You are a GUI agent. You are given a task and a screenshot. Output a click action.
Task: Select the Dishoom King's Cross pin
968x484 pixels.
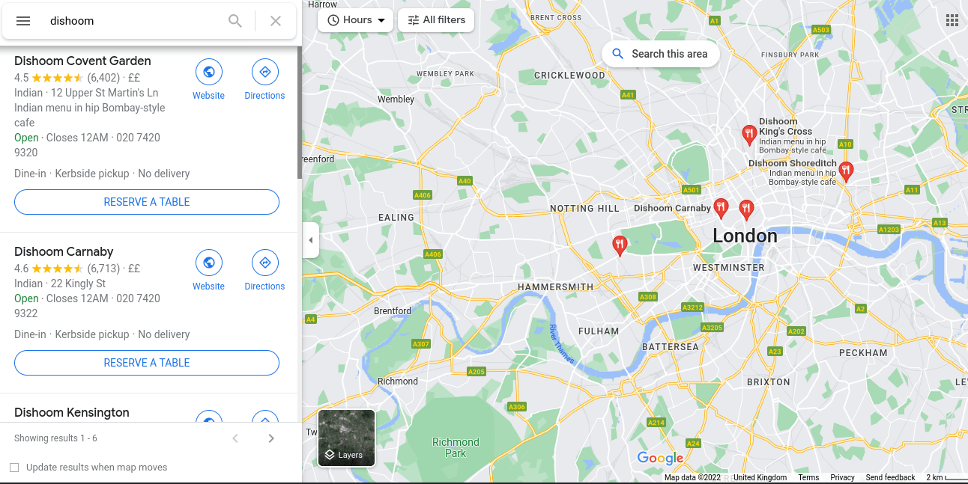pos(748,135)
